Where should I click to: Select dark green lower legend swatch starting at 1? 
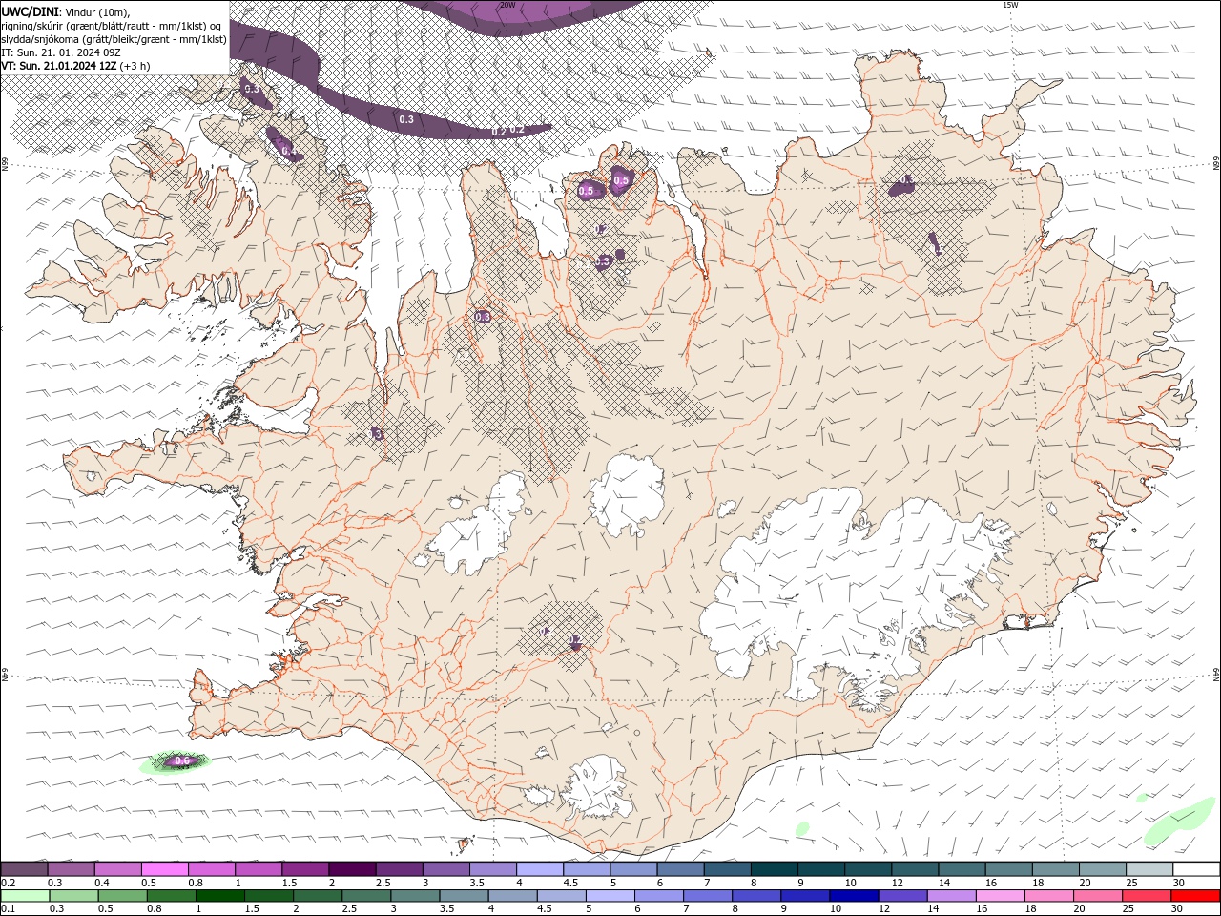point(219,896)
